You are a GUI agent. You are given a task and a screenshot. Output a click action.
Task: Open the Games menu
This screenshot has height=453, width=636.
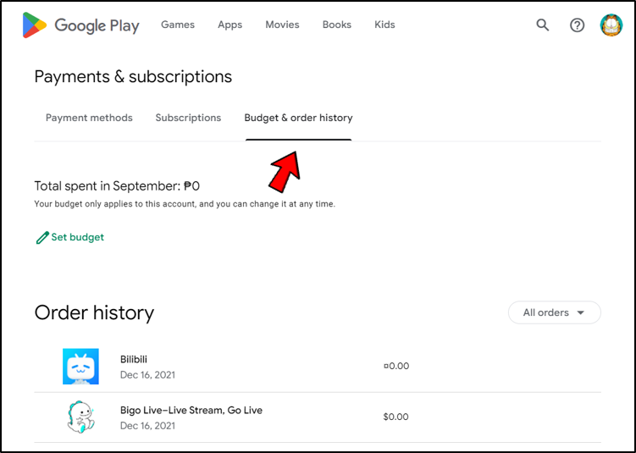(x=178, y=25)
